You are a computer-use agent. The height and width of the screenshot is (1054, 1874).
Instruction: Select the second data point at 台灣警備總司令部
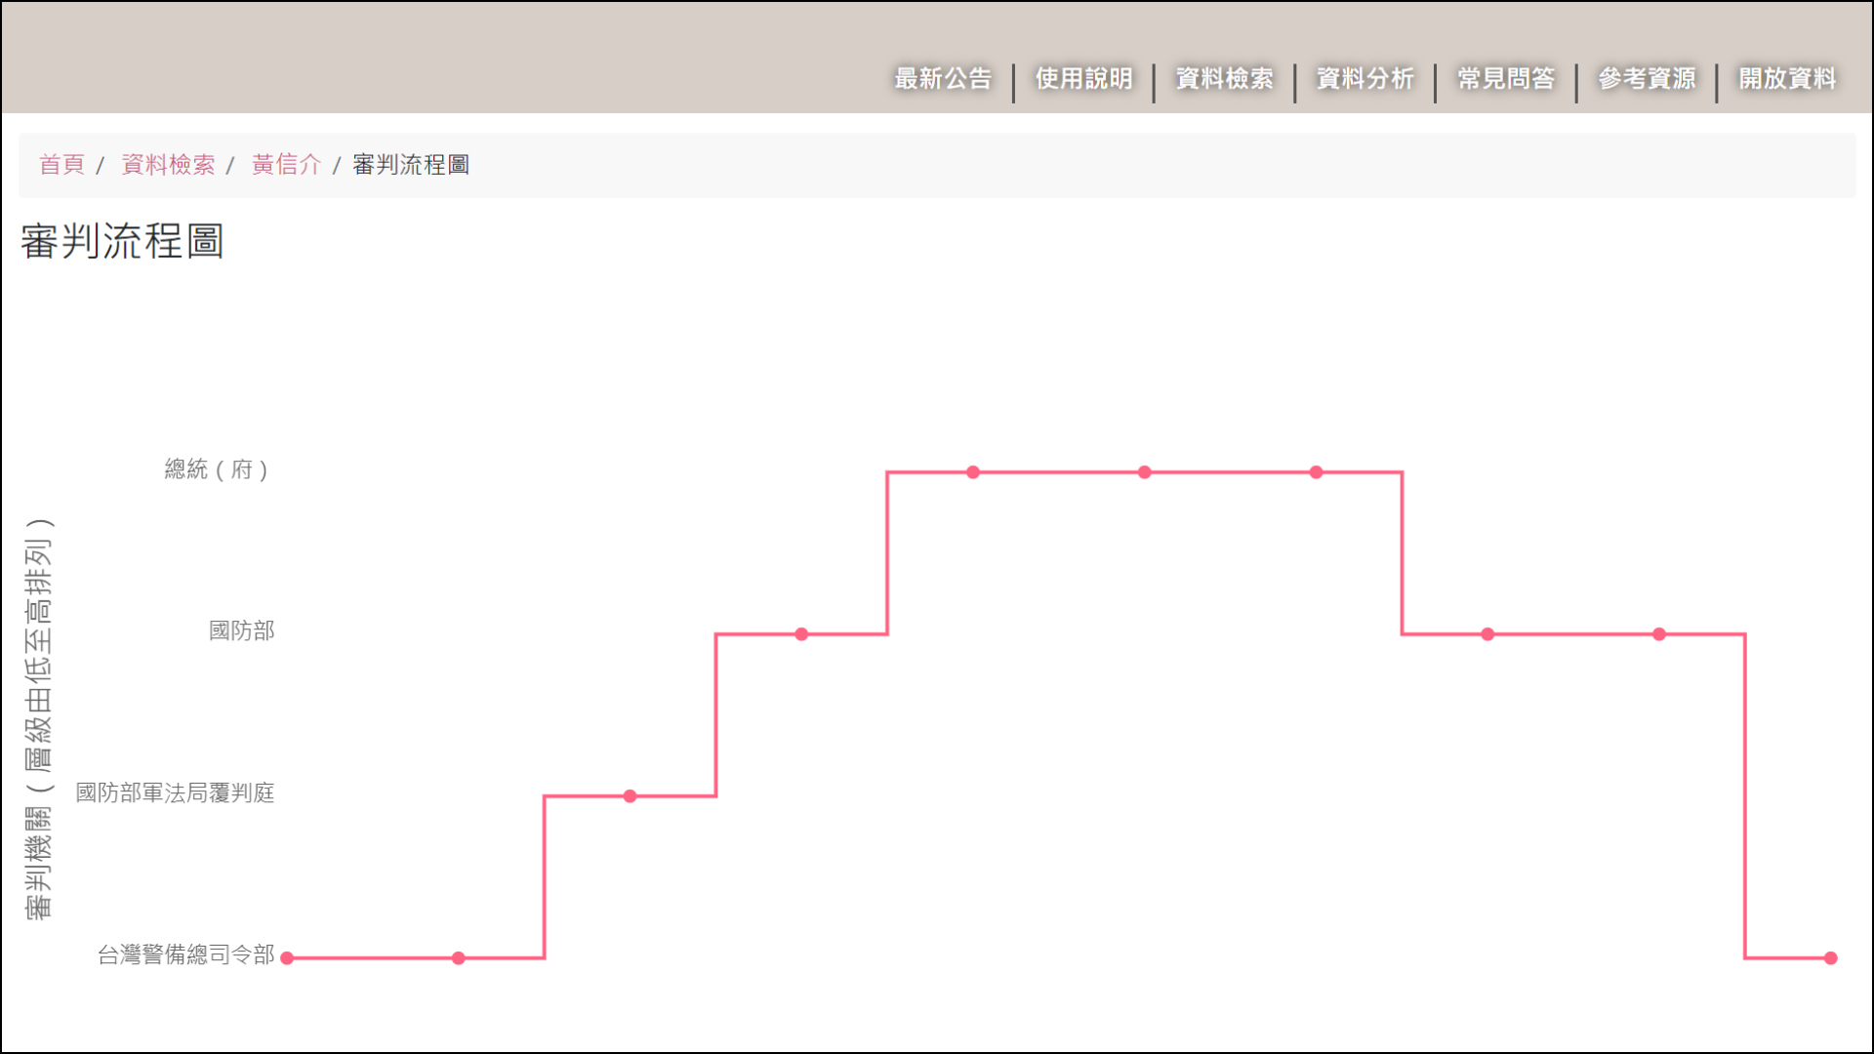459,958
